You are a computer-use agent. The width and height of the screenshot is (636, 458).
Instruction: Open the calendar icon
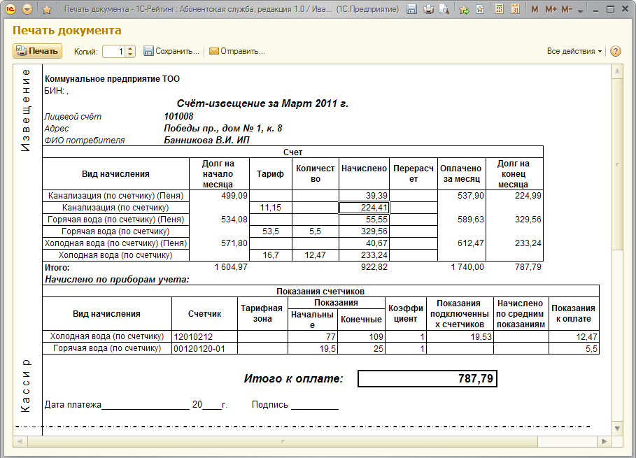point(515,9)
